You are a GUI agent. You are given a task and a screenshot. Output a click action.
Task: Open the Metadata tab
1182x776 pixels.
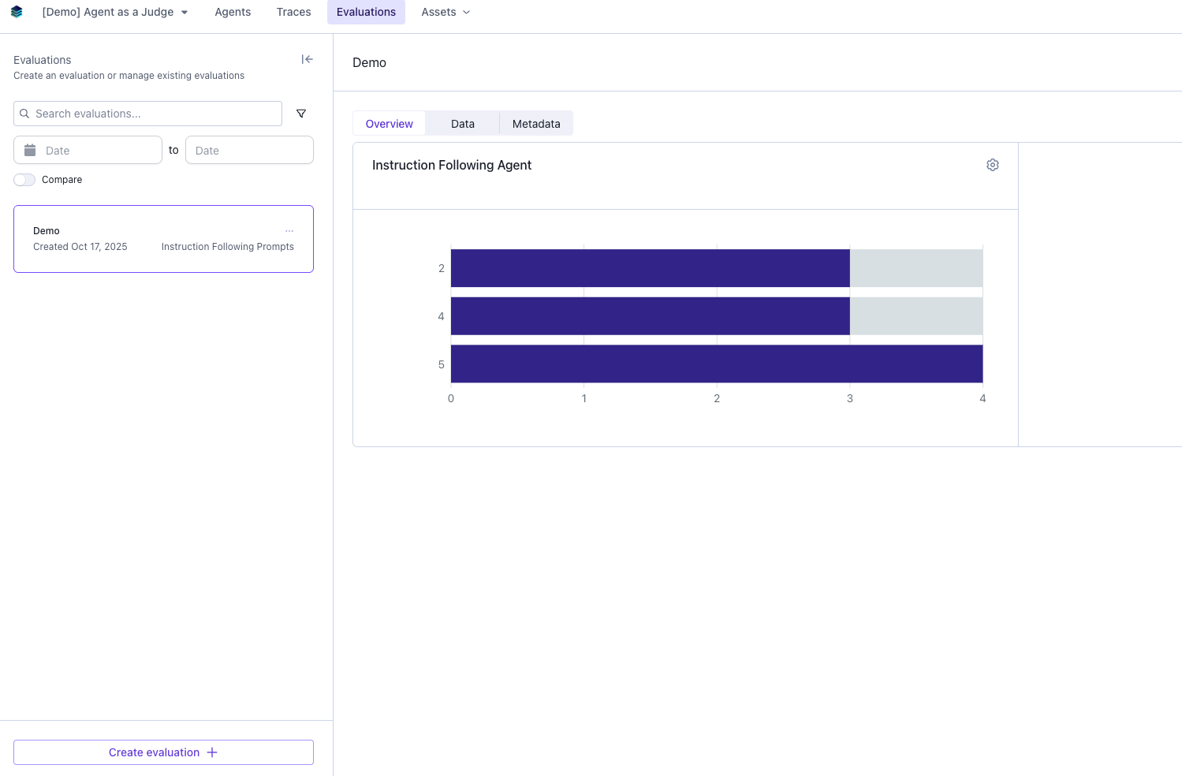click(x=536, y=123)
